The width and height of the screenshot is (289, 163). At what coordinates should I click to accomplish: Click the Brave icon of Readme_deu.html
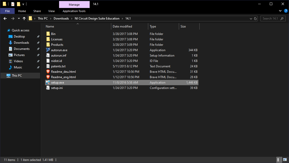click(48, 71)
